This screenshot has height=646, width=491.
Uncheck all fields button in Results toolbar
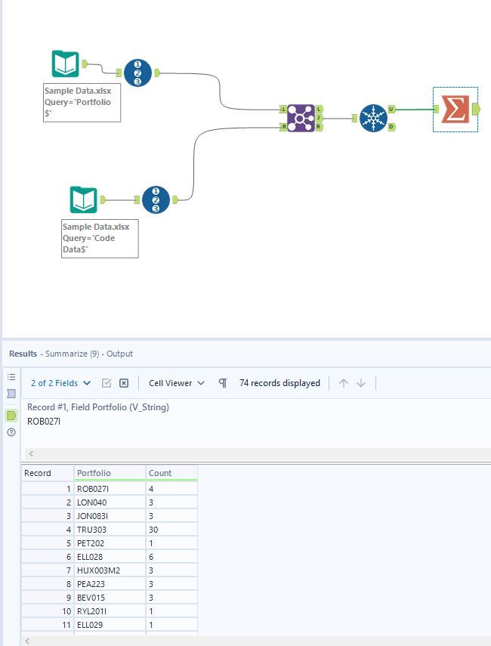coord(124,383)
